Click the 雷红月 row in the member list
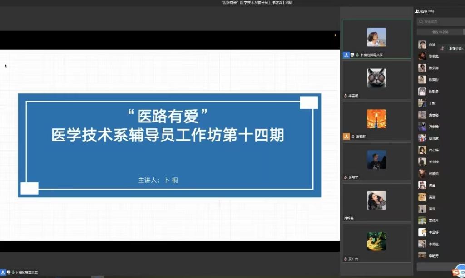Image resolution: width=465 pixels, height=278 pixels. [441, 220]
